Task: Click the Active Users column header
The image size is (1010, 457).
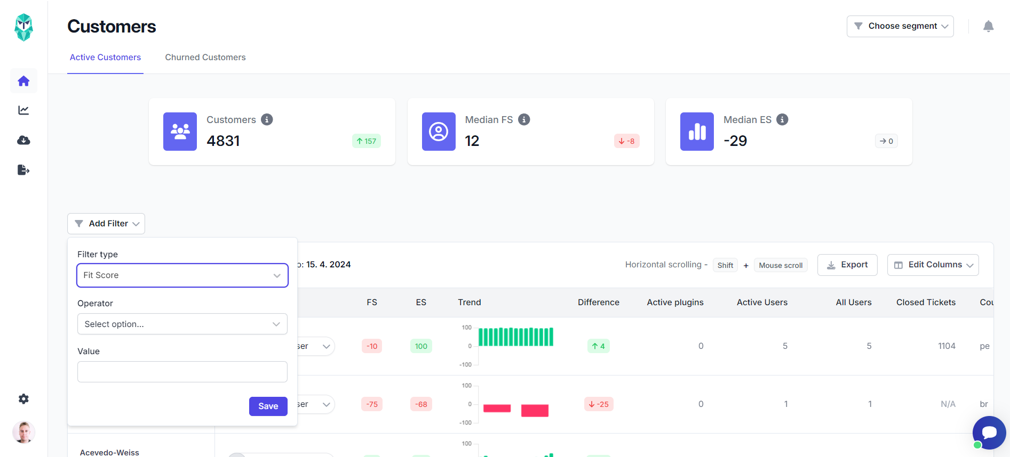Action: pos(762,303)
